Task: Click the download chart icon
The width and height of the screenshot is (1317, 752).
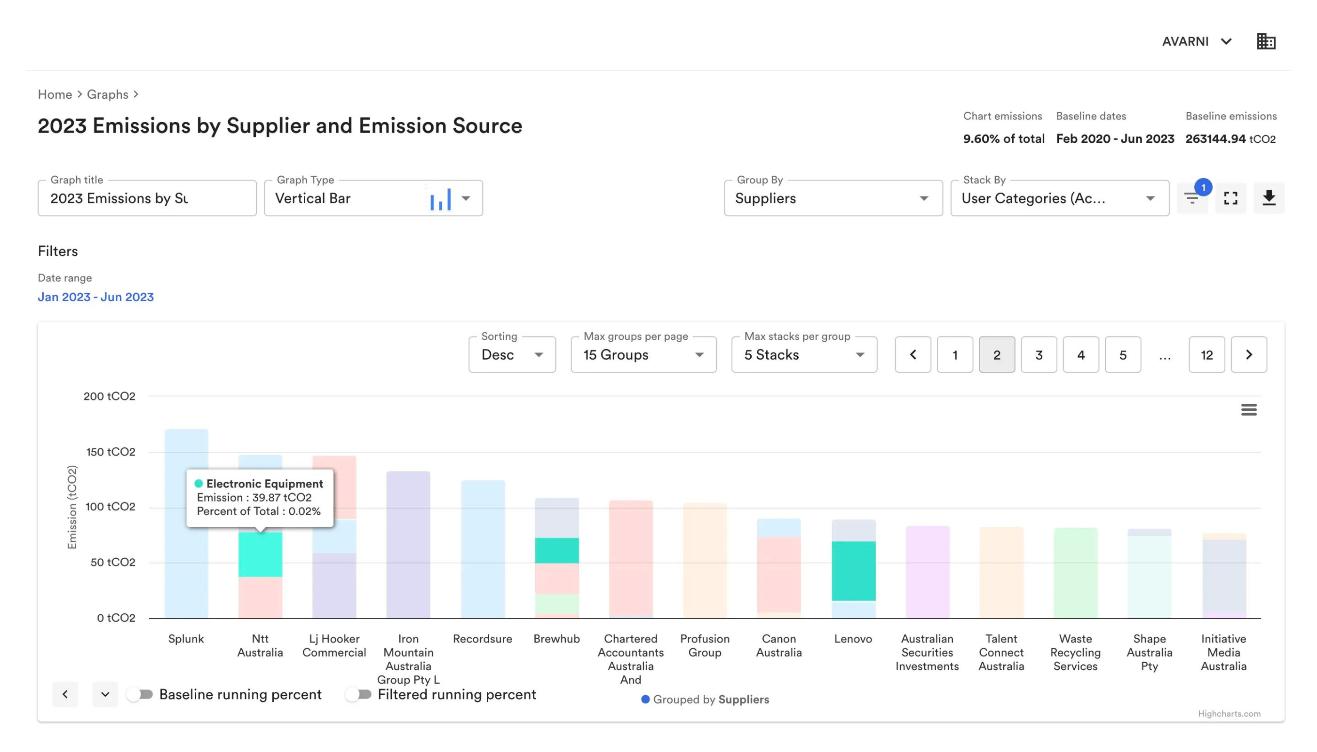Action: click(x=1269, y=198)
